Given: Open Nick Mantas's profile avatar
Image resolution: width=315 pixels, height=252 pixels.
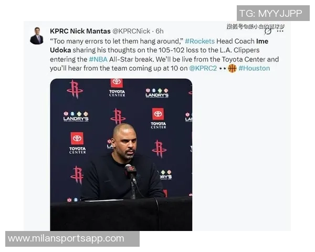Looking at the screenshot, I should pyautogui.click(x=37, y=36).
